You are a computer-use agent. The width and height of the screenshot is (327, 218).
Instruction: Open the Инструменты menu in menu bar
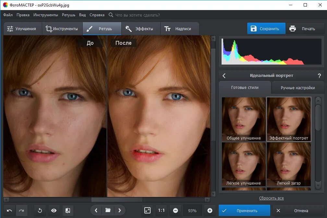[46, 15]
